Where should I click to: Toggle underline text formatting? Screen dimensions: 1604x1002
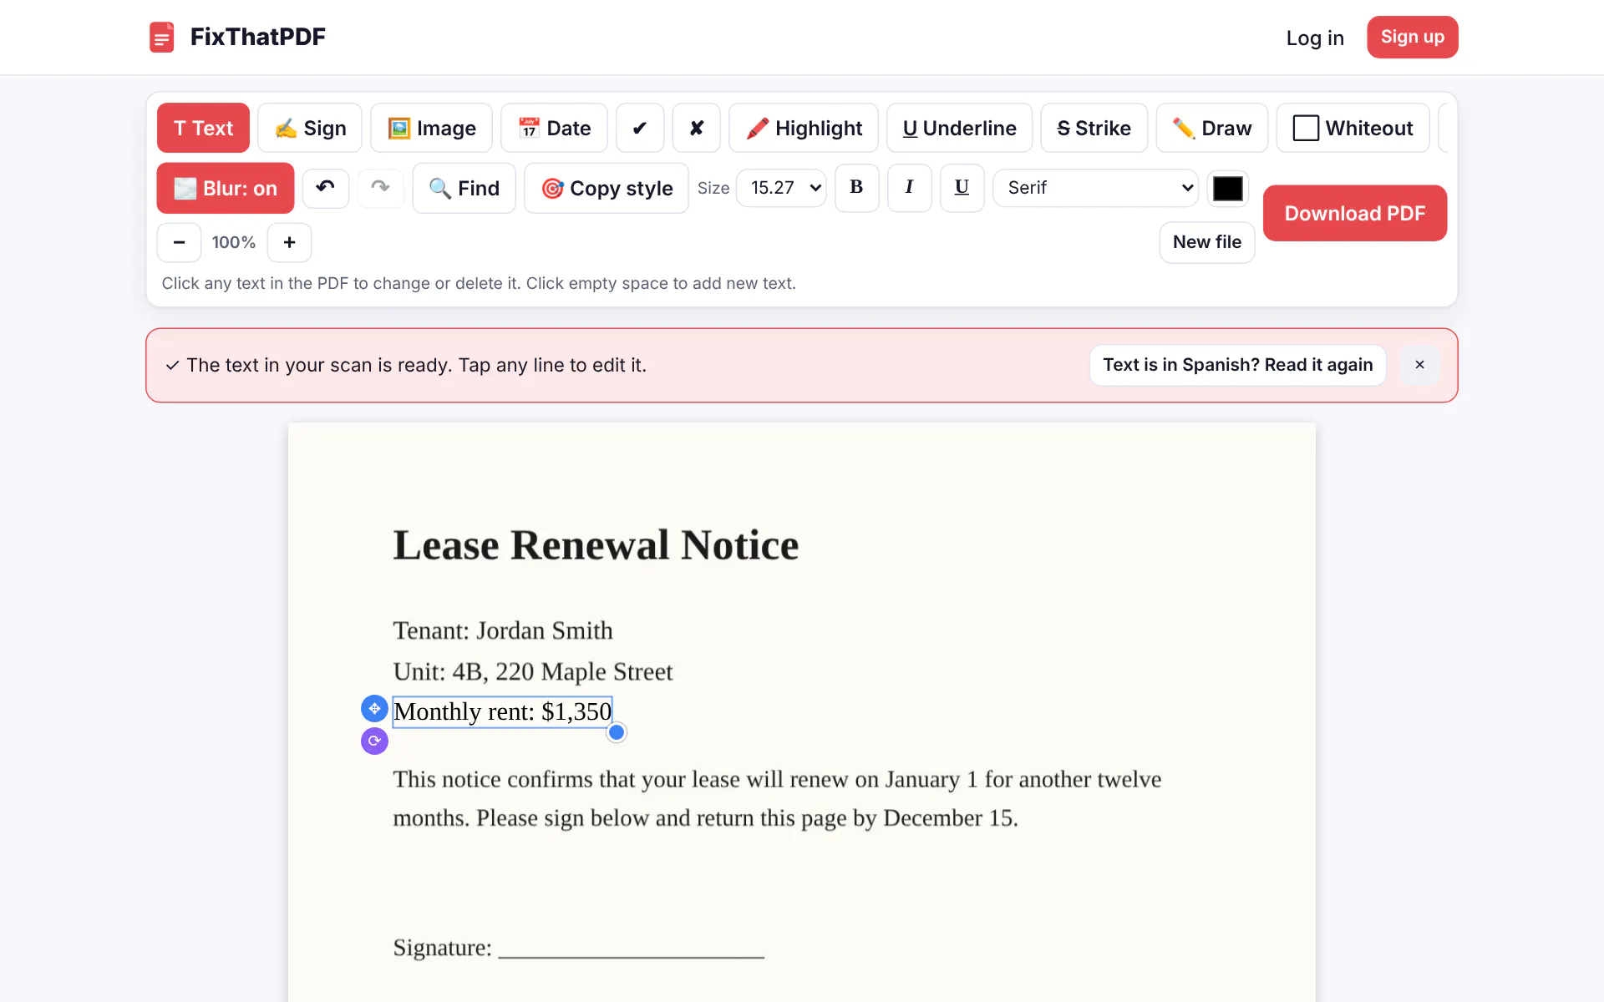[x=962, y=187]
